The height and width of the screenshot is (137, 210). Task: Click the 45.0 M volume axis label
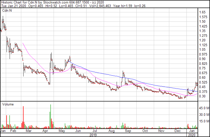click(204, 108)
